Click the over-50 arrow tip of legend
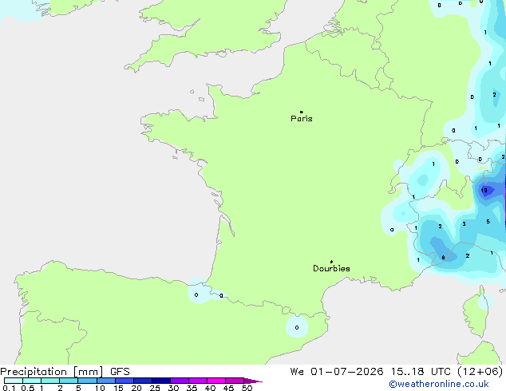Screen dimensions: 506x391 click(253, 381)
